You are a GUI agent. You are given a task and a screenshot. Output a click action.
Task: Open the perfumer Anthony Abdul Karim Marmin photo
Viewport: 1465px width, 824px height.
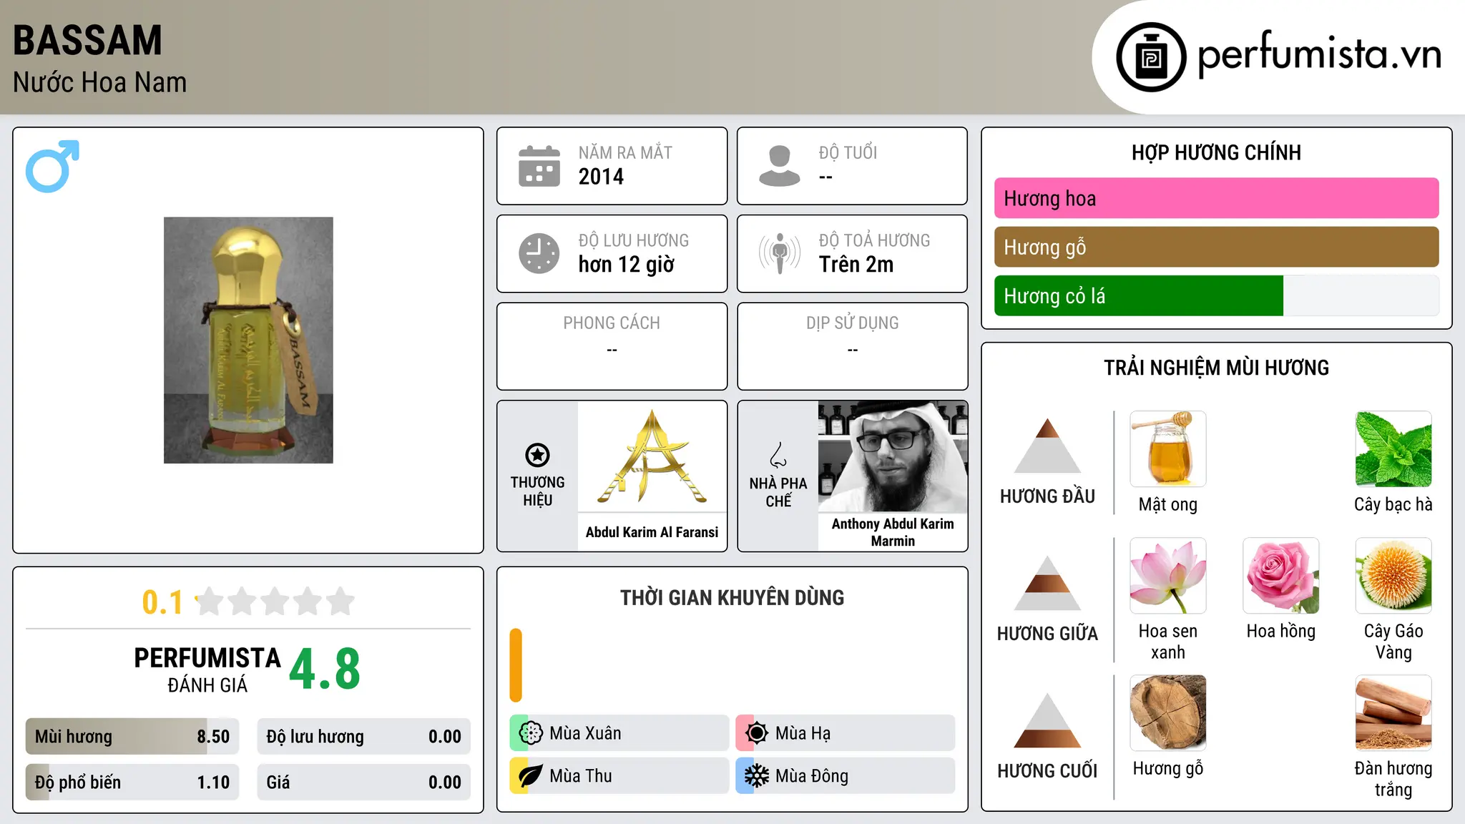point(893,456)
